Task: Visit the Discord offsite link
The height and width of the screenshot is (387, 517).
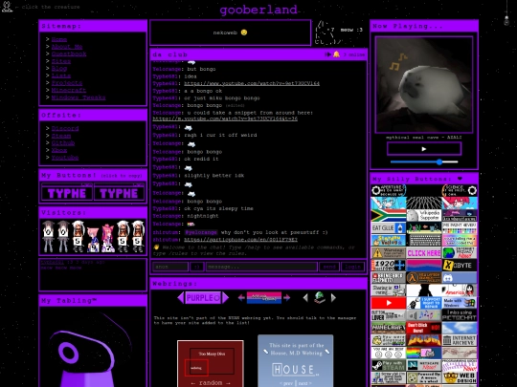Action: 65,128
